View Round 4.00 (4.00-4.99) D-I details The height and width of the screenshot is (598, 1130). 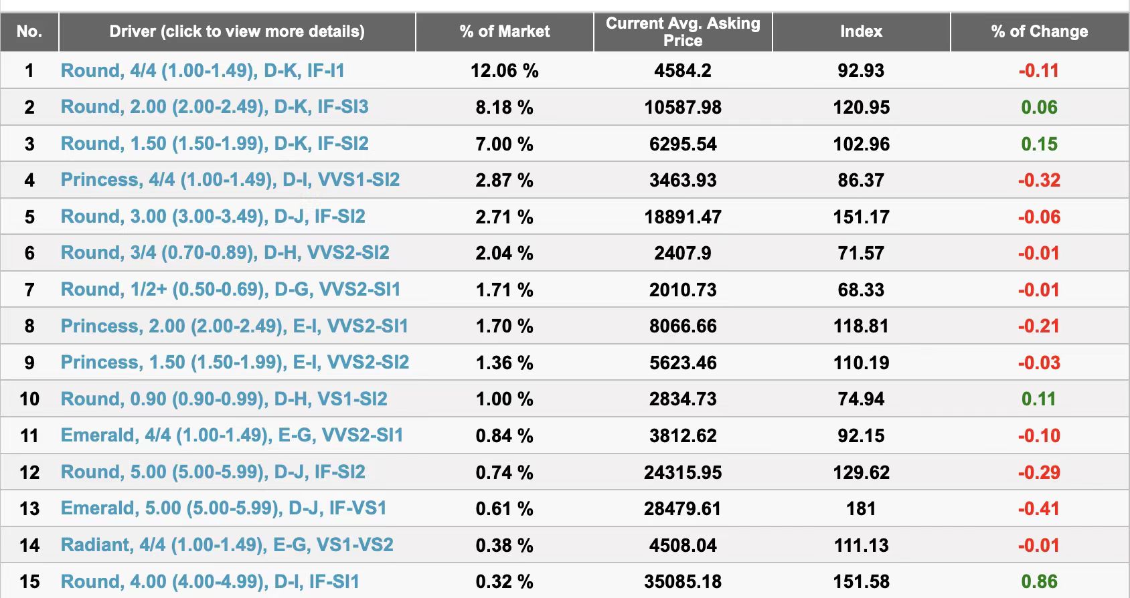click(210, 582)
